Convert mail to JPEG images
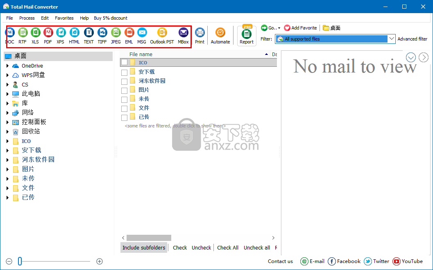 coord(116,36)
